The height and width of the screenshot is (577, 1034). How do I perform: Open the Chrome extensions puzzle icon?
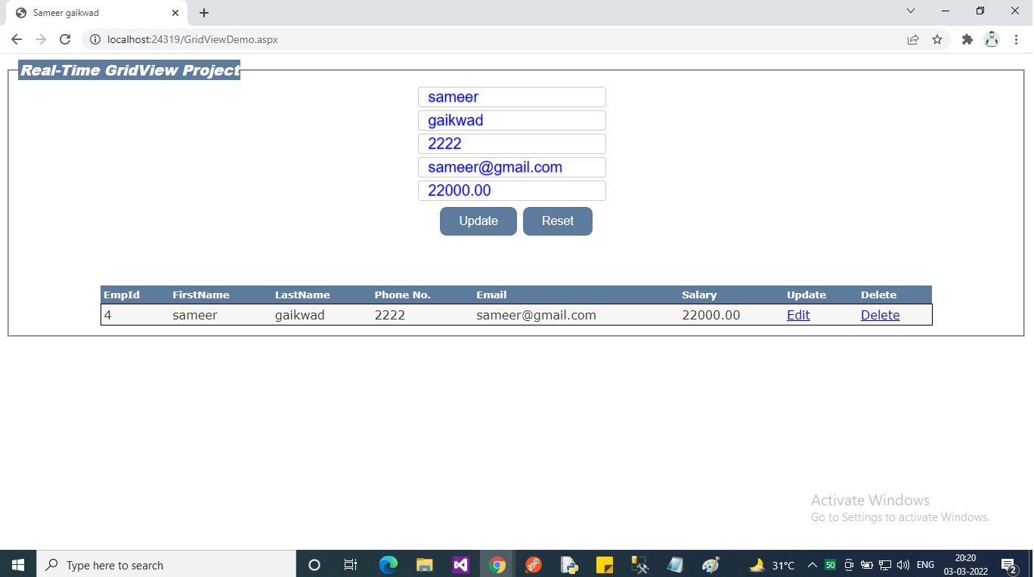(967, 39)
